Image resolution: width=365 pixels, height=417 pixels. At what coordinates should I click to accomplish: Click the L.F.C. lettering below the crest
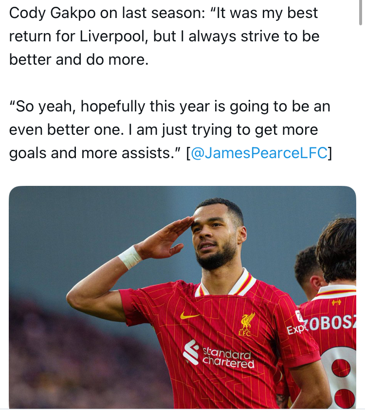245,334
